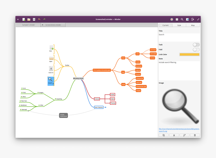Image resolution: width=216 pixels, height=158 pixels.
Task: Select the green Other node
Action: (x=41, y=105)
